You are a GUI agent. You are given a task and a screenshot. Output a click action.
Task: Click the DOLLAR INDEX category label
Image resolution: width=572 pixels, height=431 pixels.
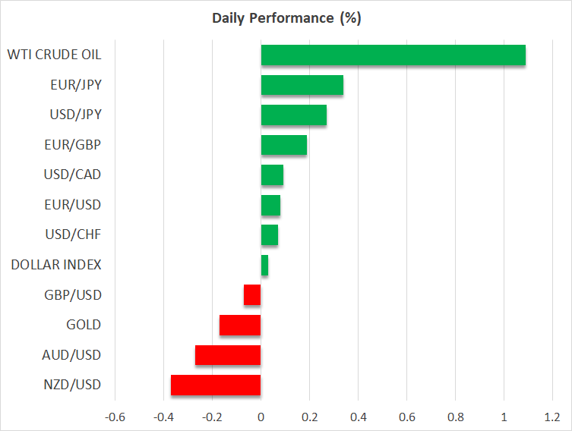56,265
